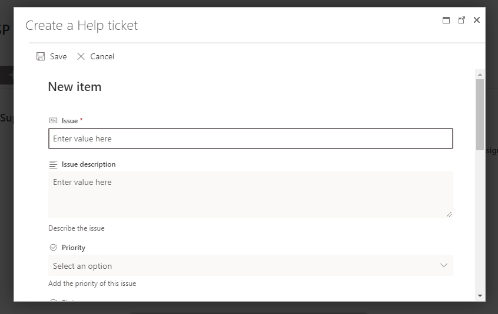Click the Issue description resize handle

pyautogui.click(x=450, y=215)
